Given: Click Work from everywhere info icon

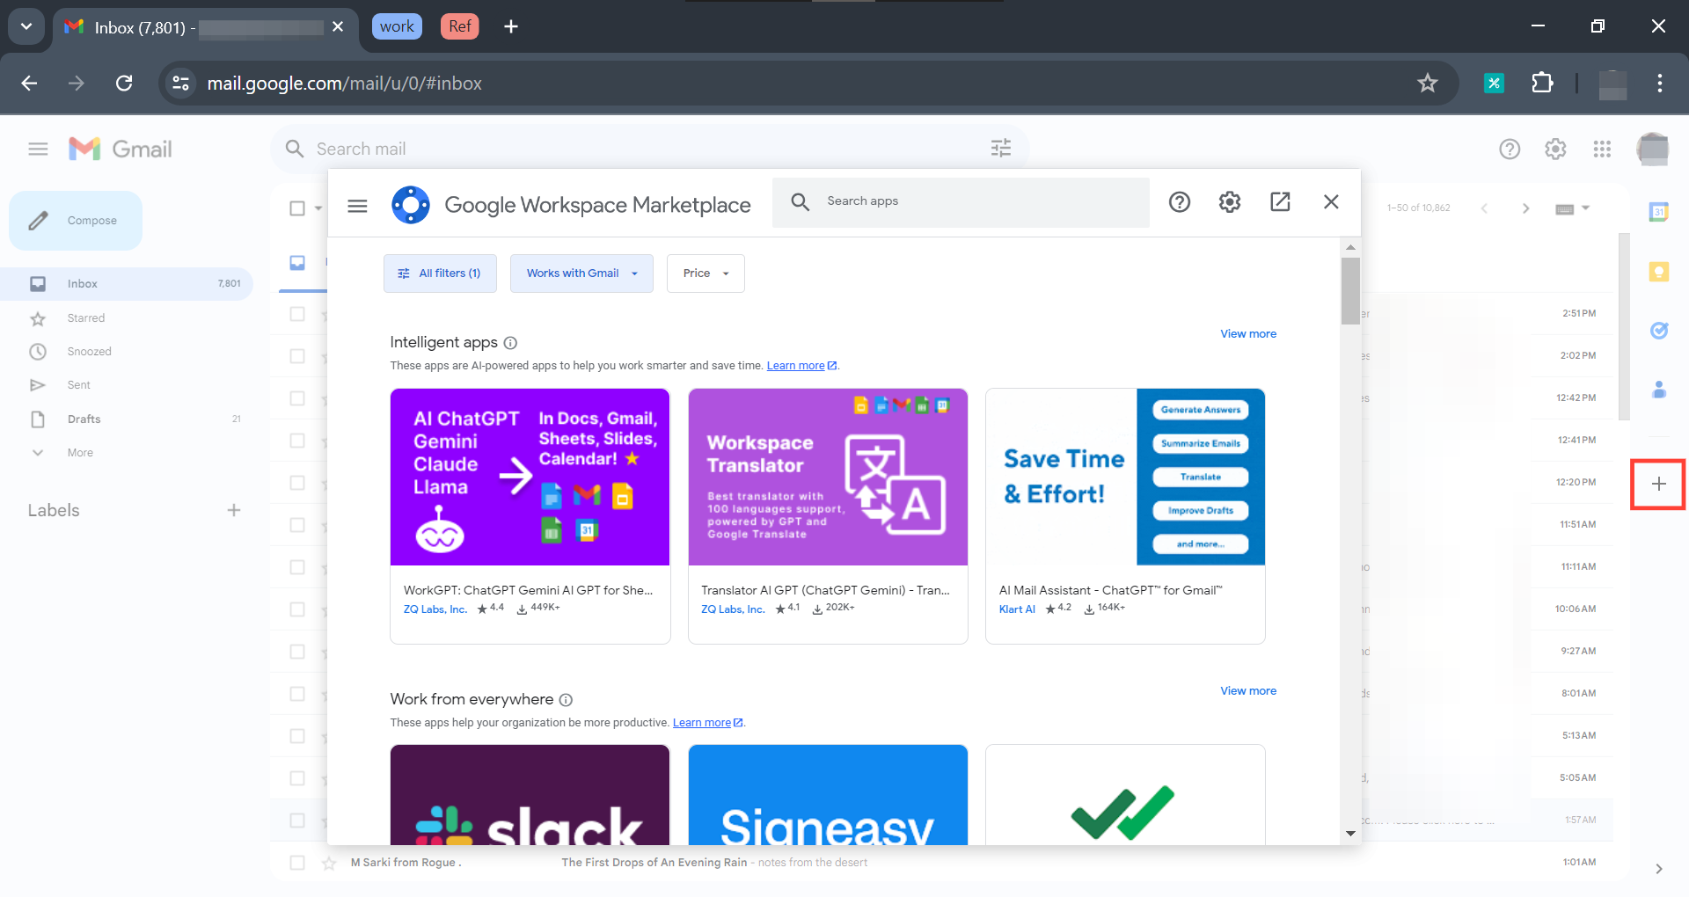Looking at the screenshot, I should [x=566, y=700].
